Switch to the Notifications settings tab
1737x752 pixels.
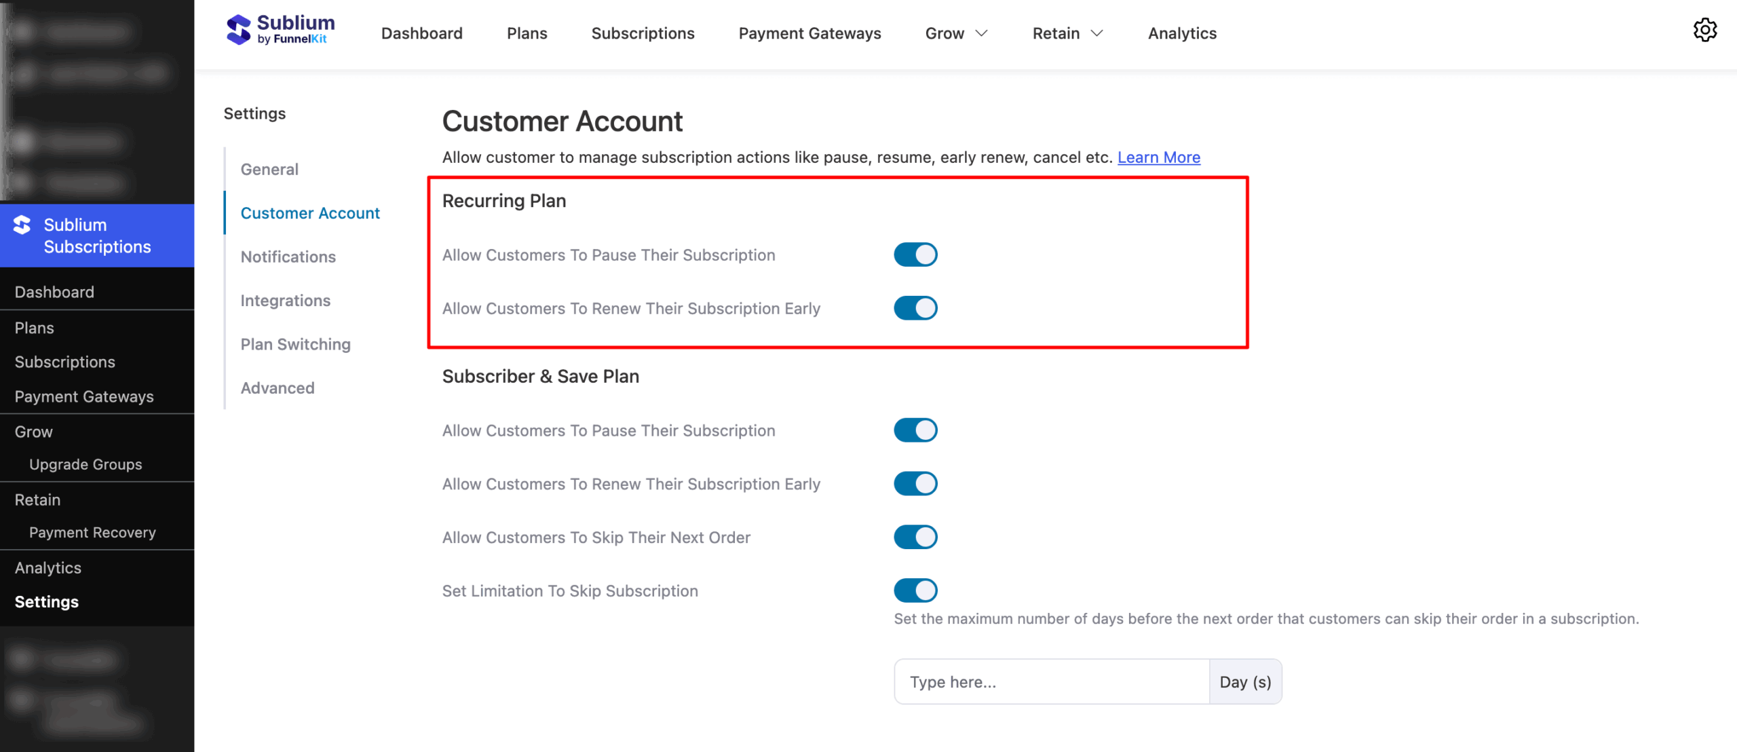pyautogui.click(x=288, y=257)
